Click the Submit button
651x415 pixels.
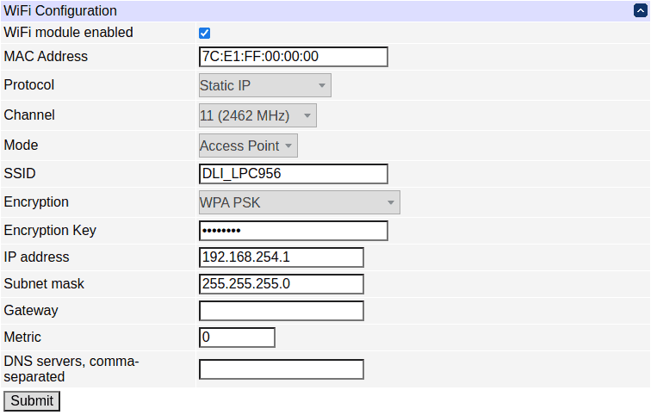click(32, 401)
